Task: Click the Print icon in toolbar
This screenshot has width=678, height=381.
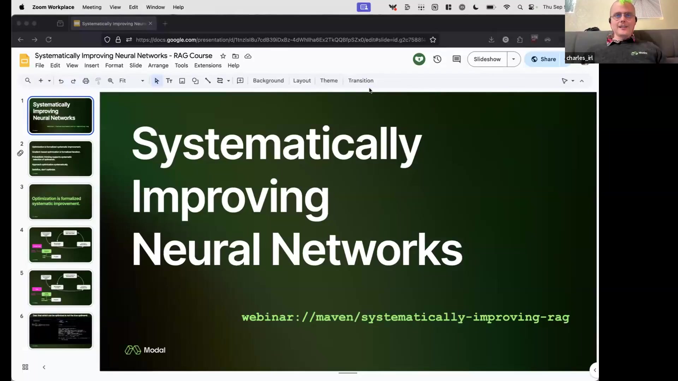Action: (86, 81)
